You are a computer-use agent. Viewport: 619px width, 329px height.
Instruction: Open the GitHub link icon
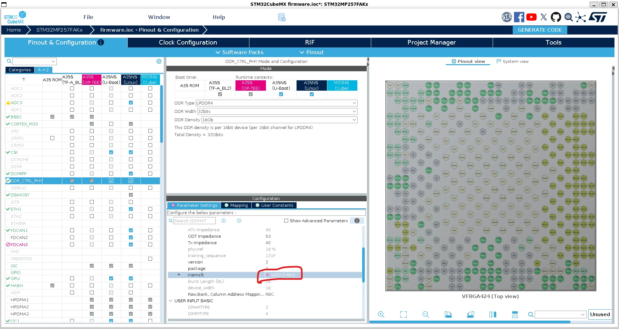pyautogui.click(x=556, y=17)
